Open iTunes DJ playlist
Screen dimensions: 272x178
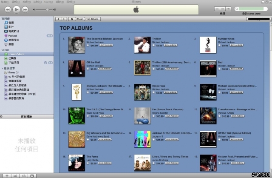13,72
